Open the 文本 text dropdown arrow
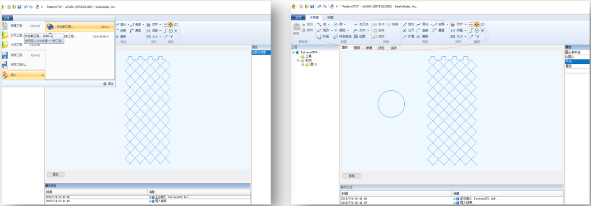591x206 pixels. point(368,30)
